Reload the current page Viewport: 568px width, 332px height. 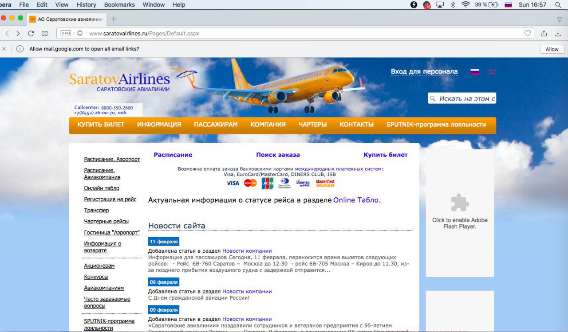[31, 33]
